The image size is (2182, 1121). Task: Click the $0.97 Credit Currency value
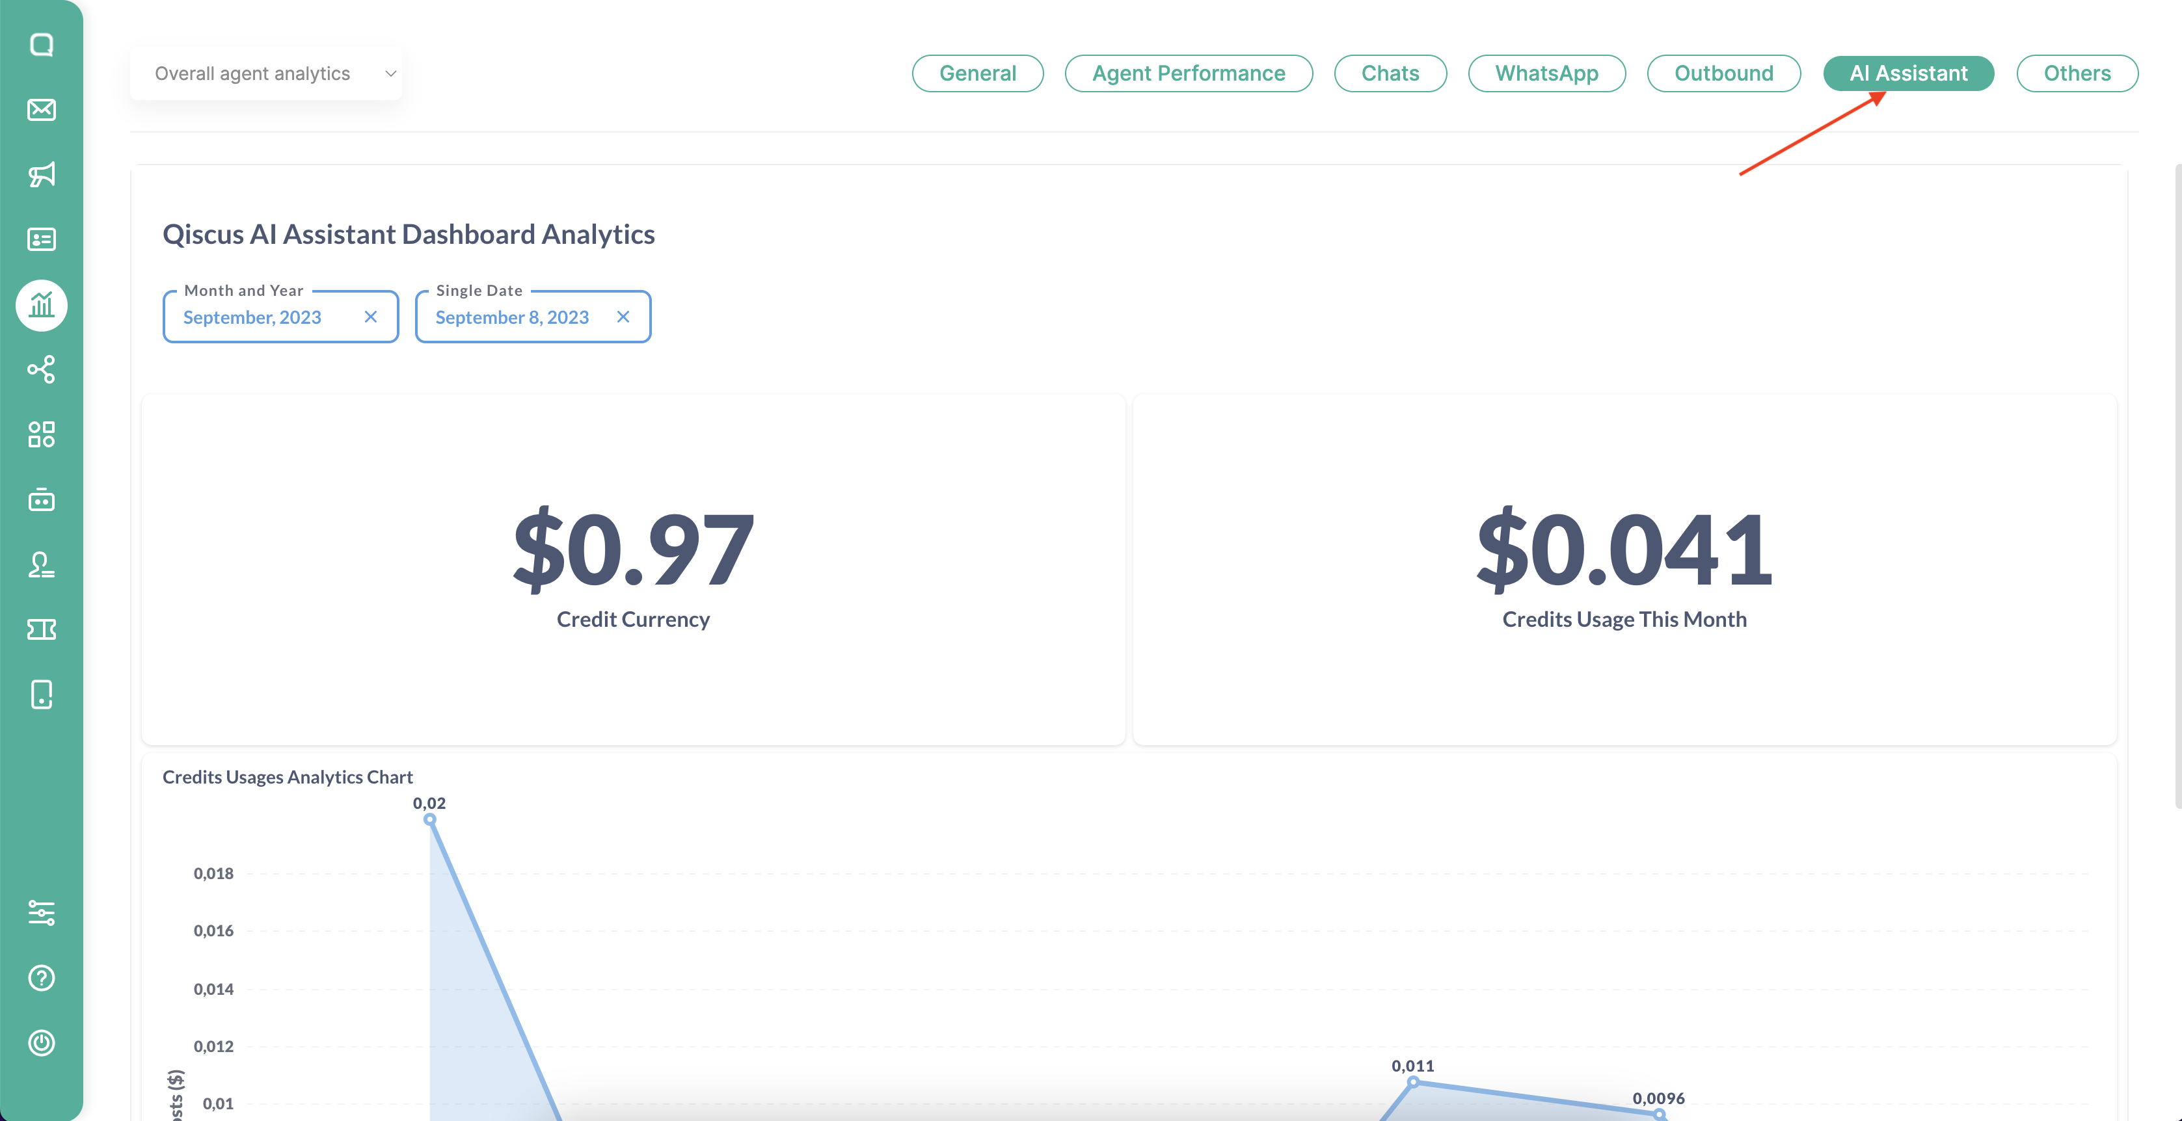[x=634, y=549]
